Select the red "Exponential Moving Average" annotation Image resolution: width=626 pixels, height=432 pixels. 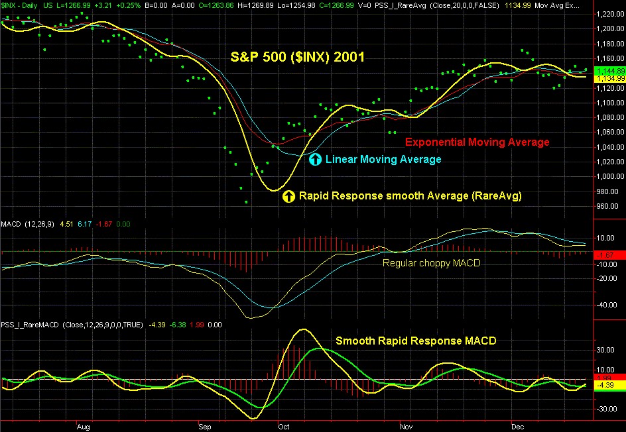click(x=477, y=142)
